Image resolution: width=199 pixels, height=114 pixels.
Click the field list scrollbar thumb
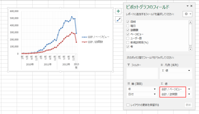click(190, 35)
